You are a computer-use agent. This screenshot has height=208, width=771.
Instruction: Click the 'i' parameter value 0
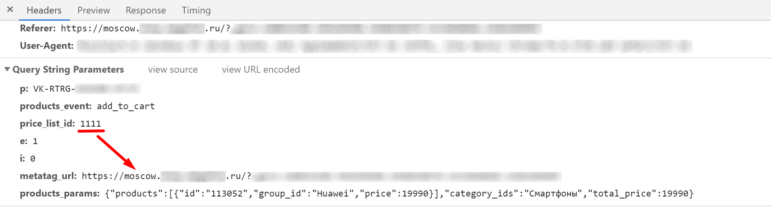click(x=33, y=158)
